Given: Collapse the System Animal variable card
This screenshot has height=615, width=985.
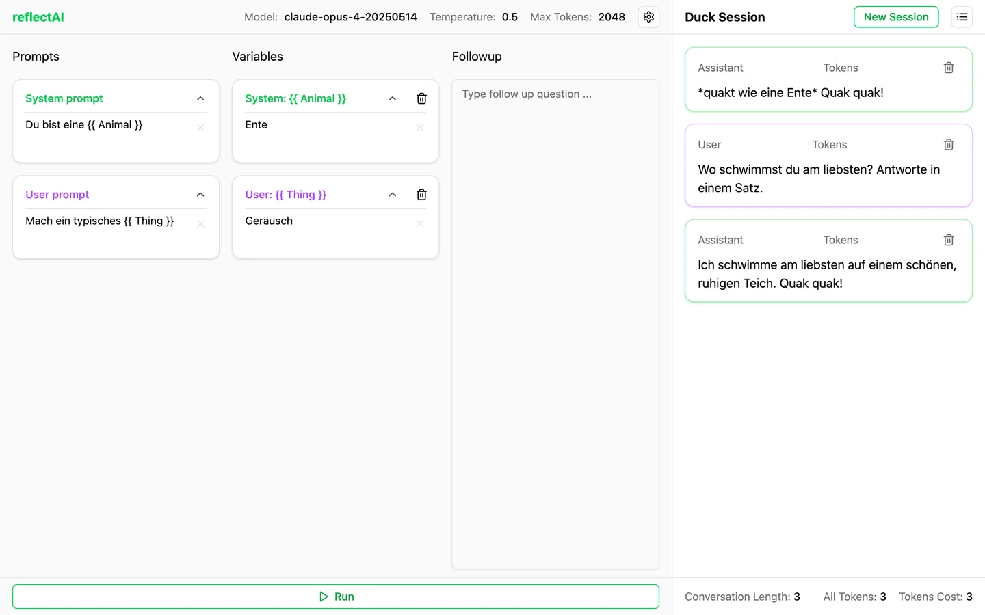Looking at the screenshot, I should click(x=393, y=98).
